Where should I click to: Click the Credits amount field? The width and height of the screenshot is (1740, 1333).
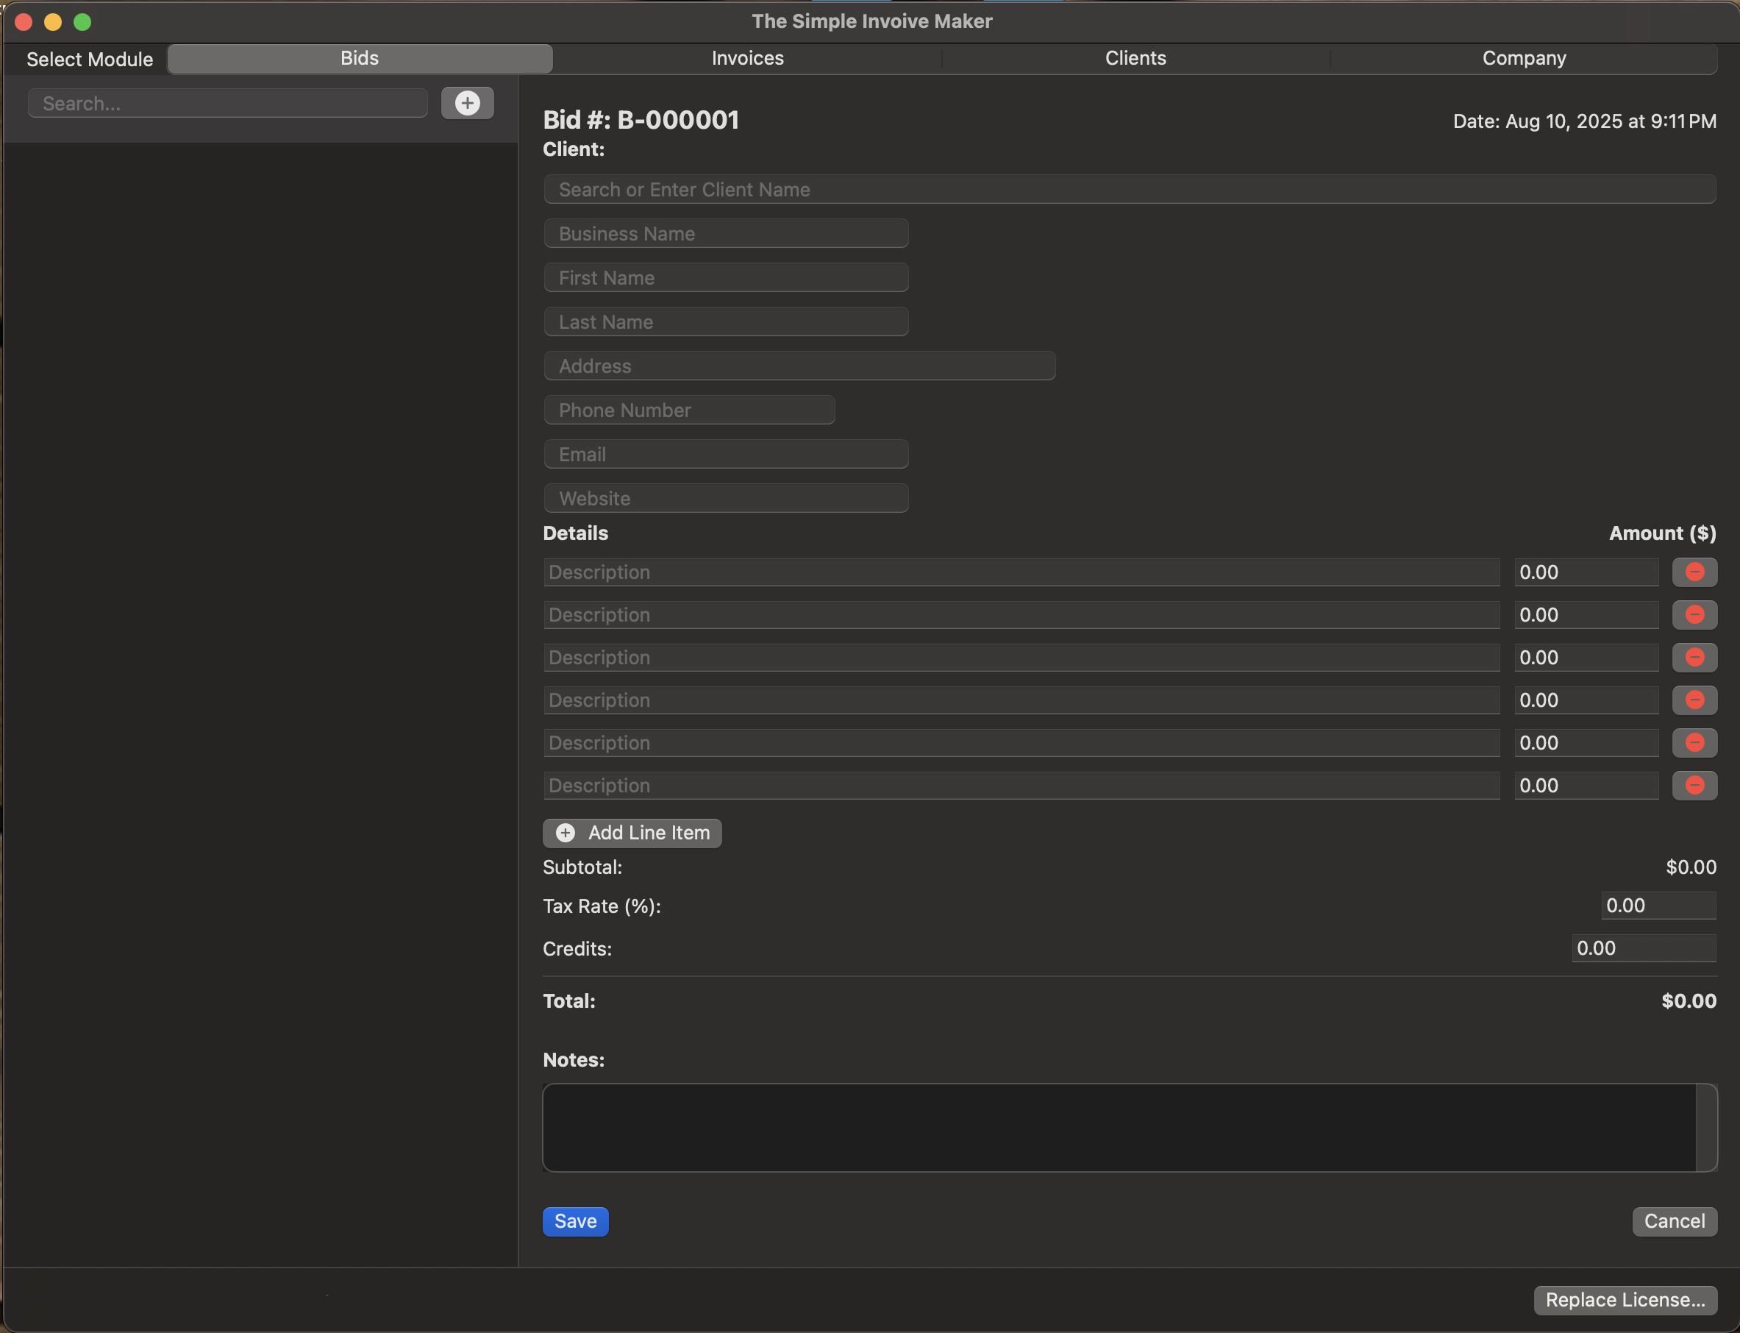[x=1643, y=948]
